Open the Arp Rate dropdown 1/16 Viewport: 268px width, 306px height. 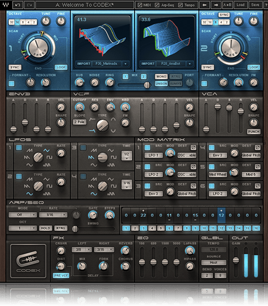tap(53, 215)
